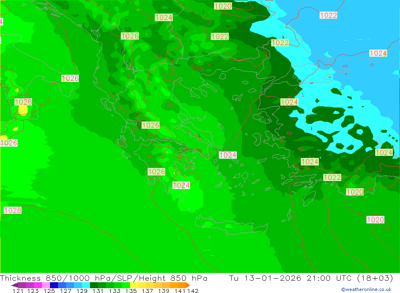Select the bright magenta legend swatch
This screenshot has width=400, height=293.
click(x=38, y=285)
